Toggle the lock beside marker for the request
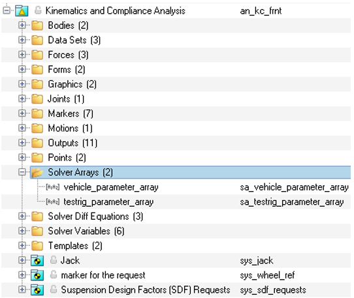Viewport: 354px width, 298px height. tap(54, 275)
